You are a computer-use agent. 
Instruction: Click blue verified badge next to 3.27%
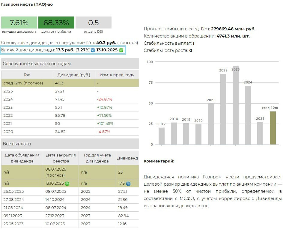93,50
